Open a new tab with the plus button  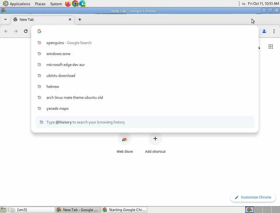80,19
